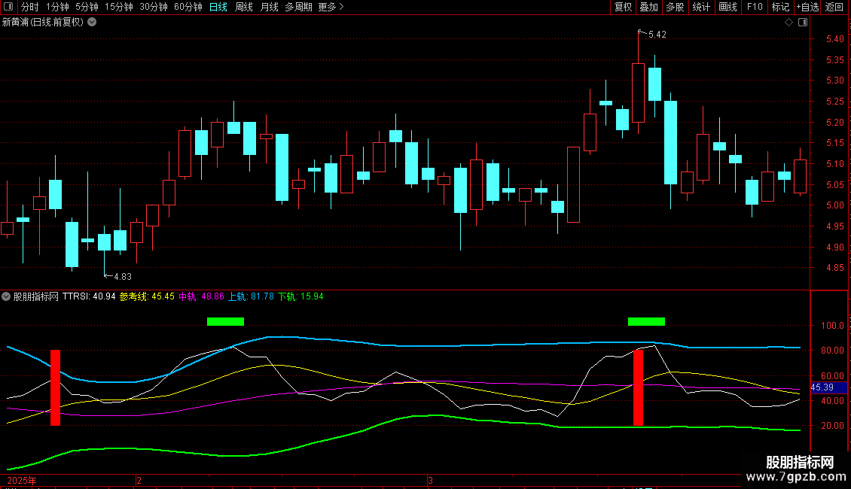This screenshot has width=851, height=489.
Task: Open the 复权 adjustment options
Action: [623, 7]
